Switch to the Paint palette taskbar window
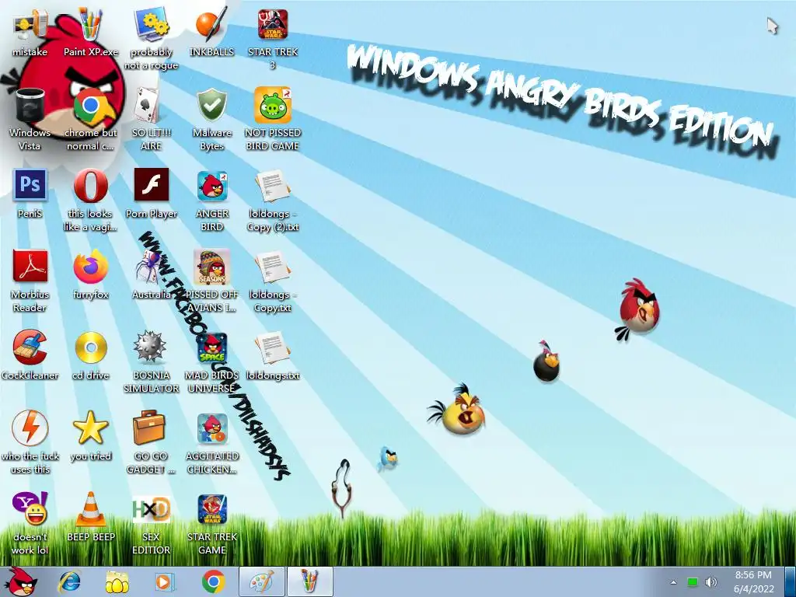Viewport: 796px width, 597px height. tap(262, 581)
